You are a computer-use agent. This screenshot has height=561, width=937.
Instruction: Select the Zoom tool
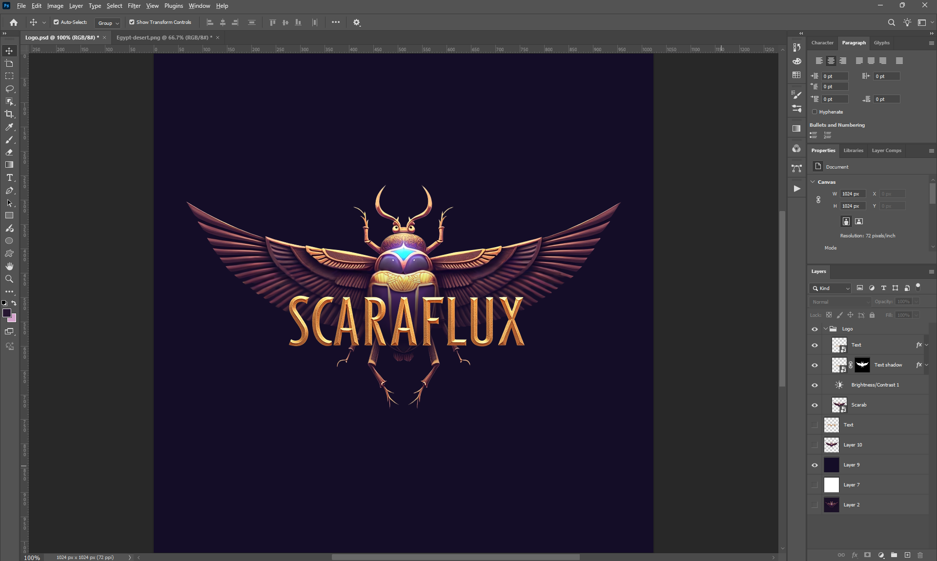9,279
